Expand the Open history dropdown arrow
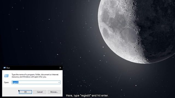Viewport: 175px width, 98px height. tap(59, 82)
